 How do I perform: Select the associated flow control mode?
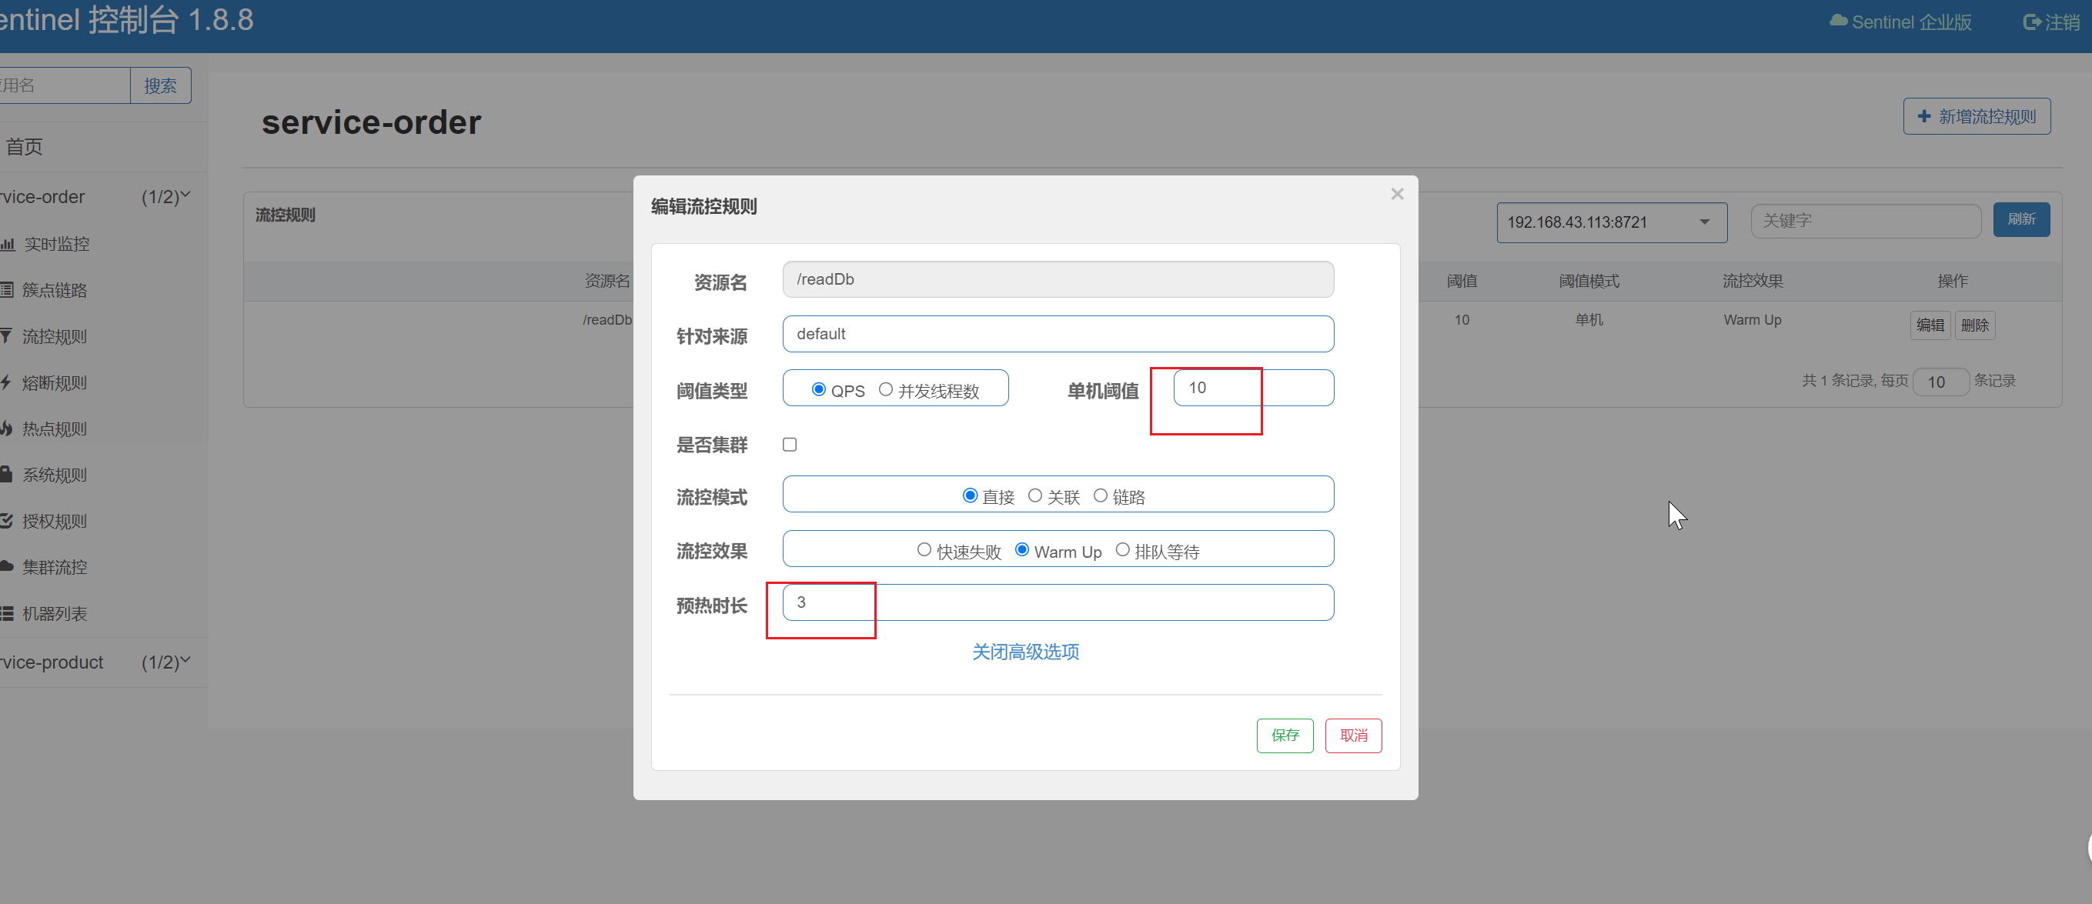pos(1035,495)
